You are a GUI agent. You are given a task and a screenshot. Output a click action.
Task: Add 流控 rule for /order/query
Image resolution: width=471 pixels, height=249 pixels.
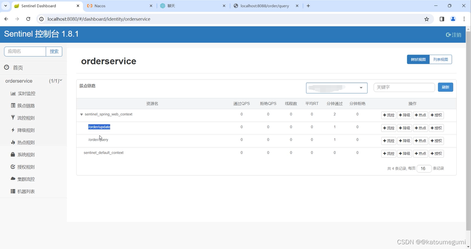389,141
